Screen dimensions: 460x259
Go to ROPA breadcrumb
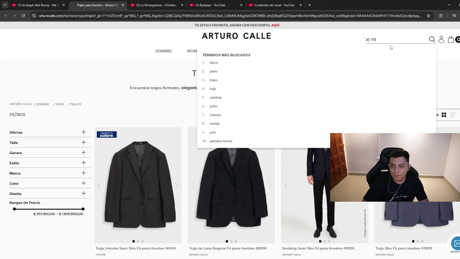click(60, 104)
